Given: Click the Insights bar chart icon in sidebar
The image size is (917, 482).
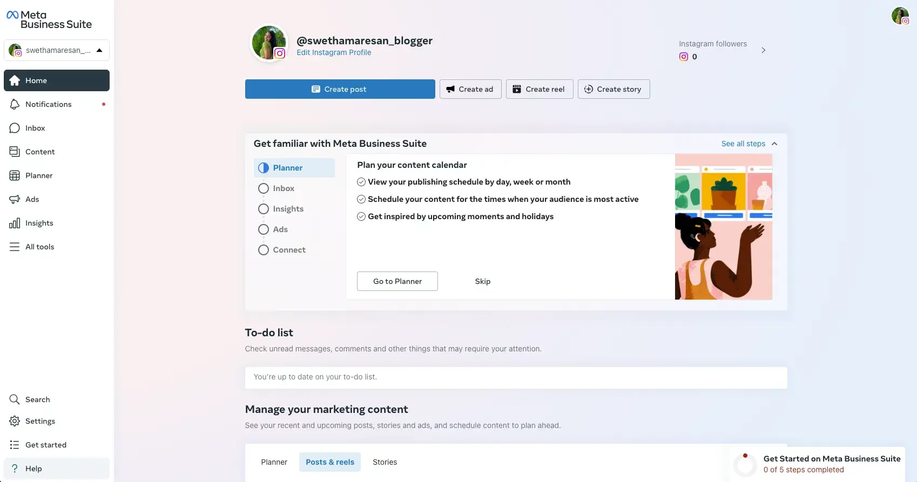Looking at the screenshot, I should [x=15, y=223].
